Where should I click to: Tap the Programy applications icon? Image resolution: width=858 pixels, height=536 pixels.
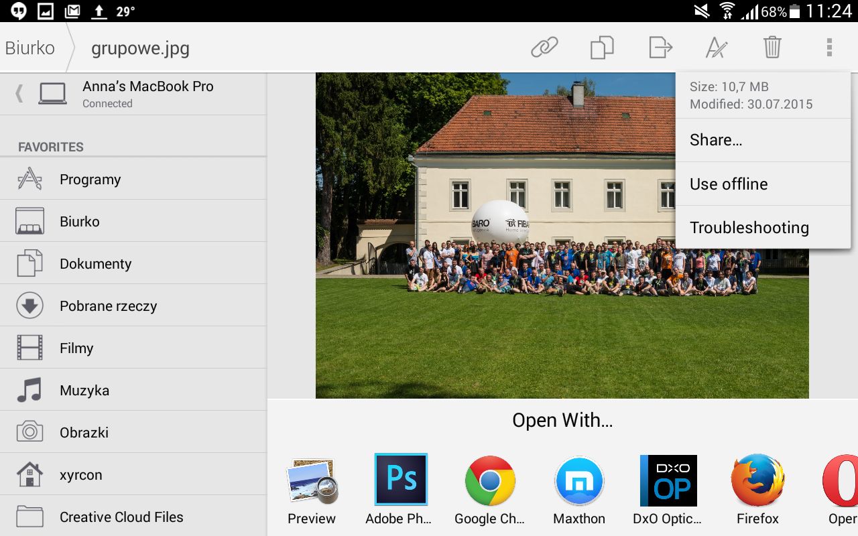[29, 179]
